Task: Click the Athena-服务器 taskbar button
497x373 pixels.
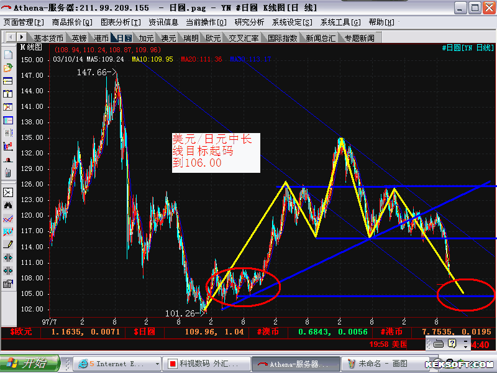Action: click(296, 364)
